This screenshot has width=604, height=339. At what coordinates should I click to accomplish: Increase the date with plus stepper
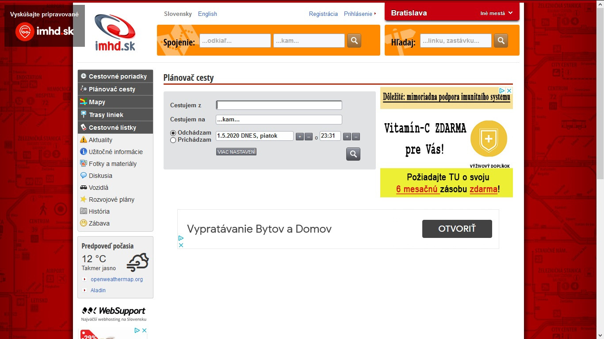[300, 137]
